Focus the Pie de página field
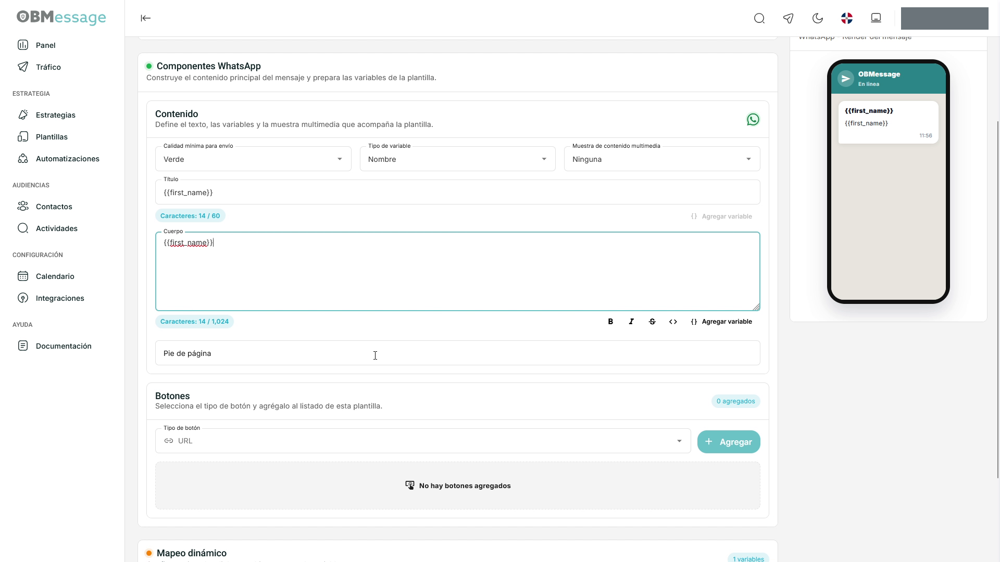Viewport: 1000px width, 562px height. point(458,353)
